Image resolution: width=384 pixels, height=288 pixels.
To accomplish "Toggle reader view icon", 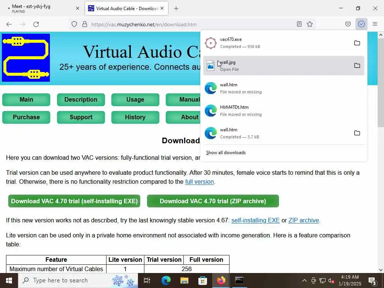I will click(299, 24).
